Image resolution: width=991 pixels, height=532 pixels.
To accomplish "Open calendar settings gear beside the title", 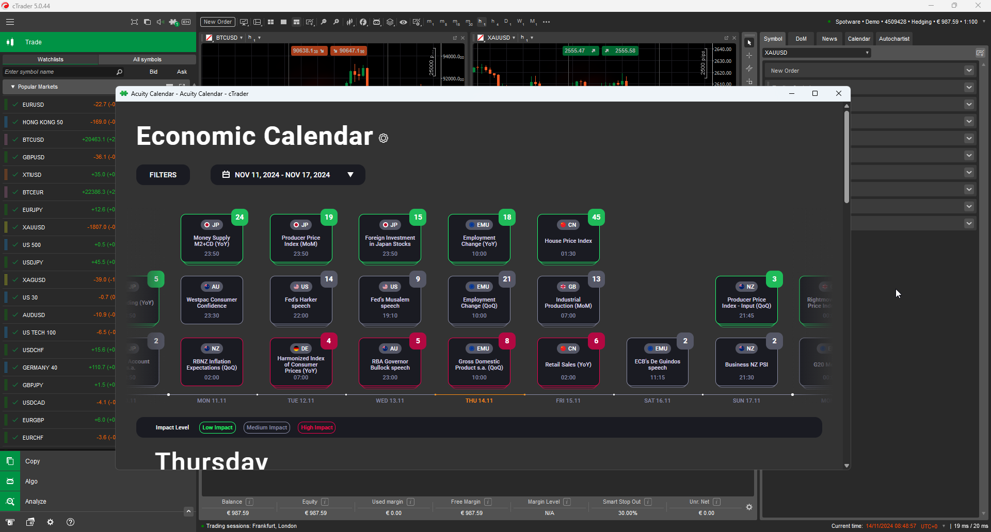I will pos(383,138).
